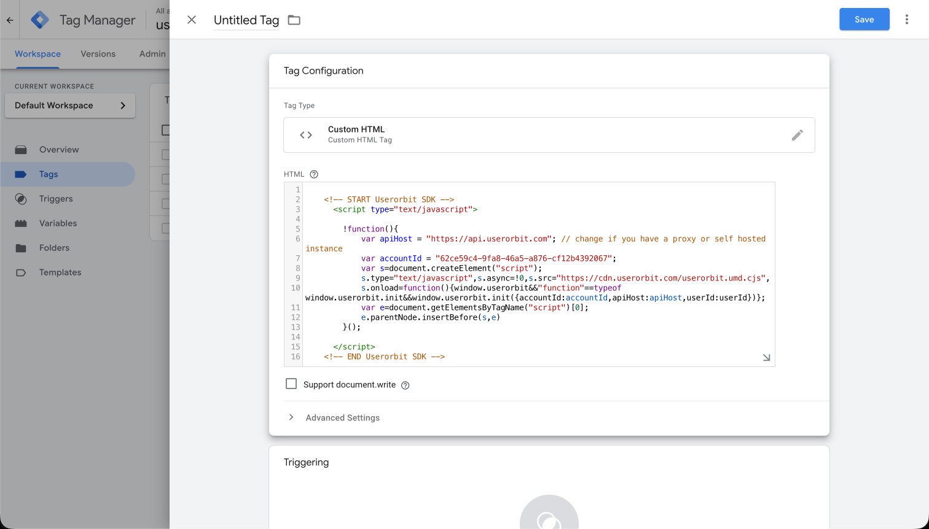Viewport: 929px width, 529px height.
Task: Click the accountId line in code
Action: coord(488,258)
